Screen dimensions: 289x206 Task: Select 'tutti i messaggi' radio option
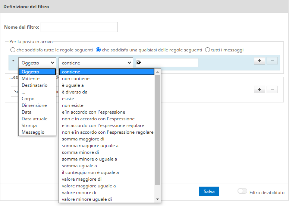point(207,50)
